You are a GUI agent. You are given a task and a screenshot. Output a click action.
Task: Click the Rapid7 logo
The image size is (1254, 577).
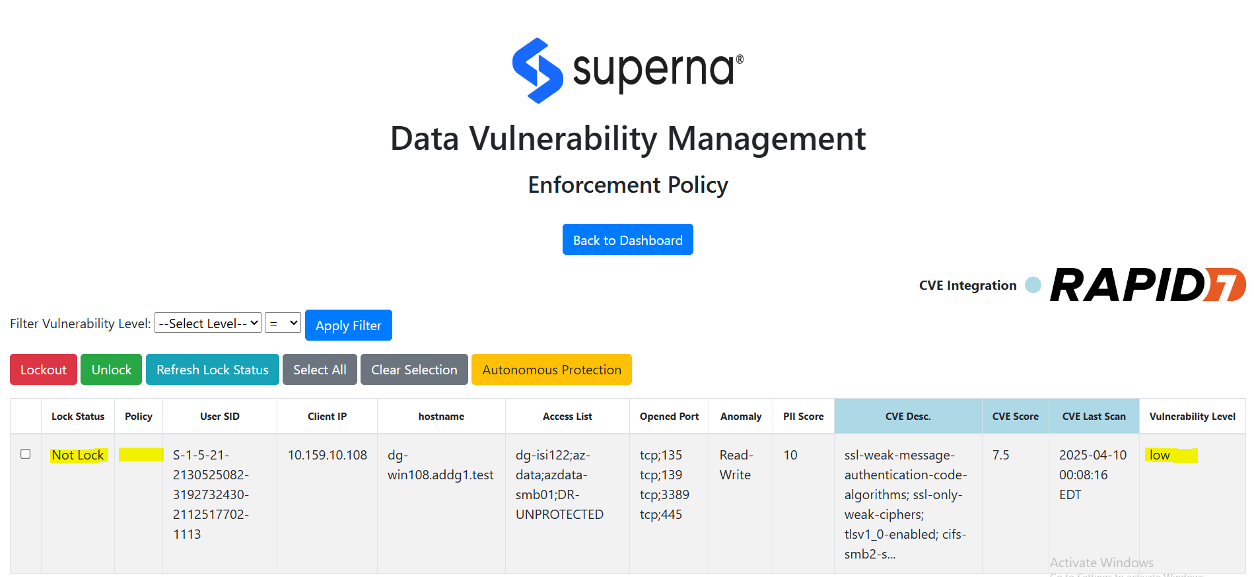coord(1148,285)
